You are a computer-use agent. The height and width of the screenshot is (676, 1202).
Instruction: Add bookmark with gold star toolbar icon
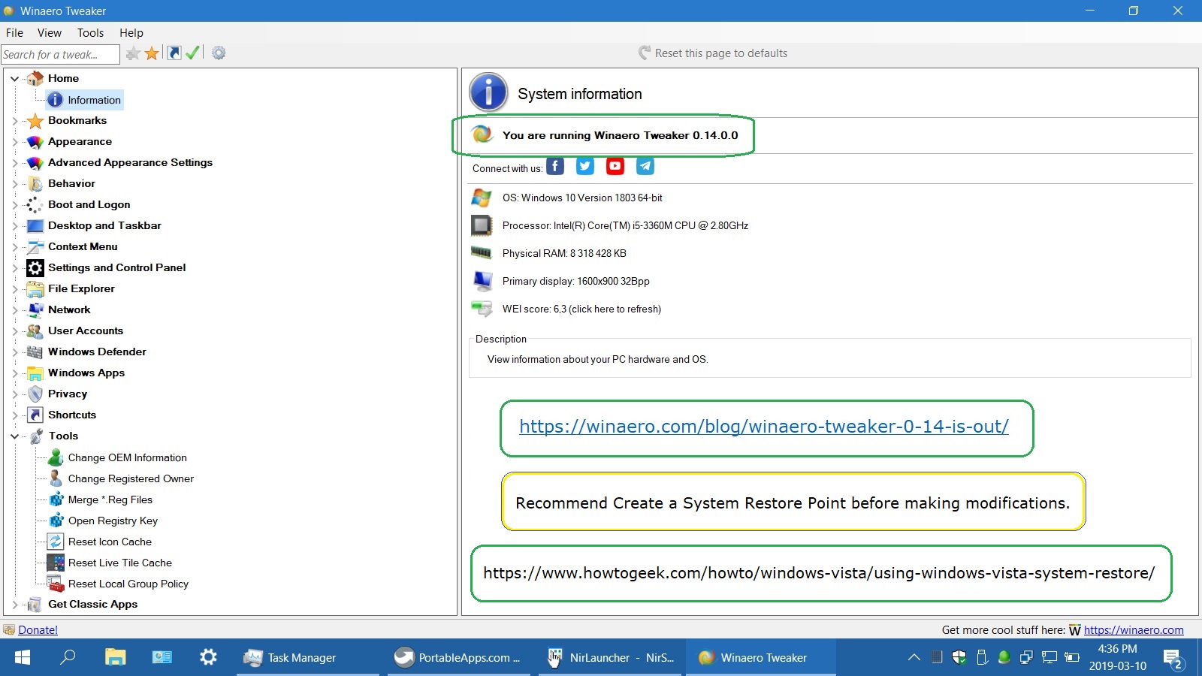152,53
